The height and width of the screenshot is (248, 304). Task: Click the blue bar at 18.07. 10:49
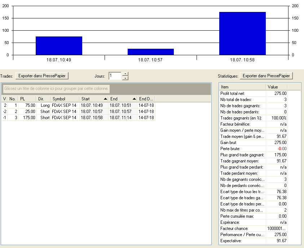click(x=59, y=45)
